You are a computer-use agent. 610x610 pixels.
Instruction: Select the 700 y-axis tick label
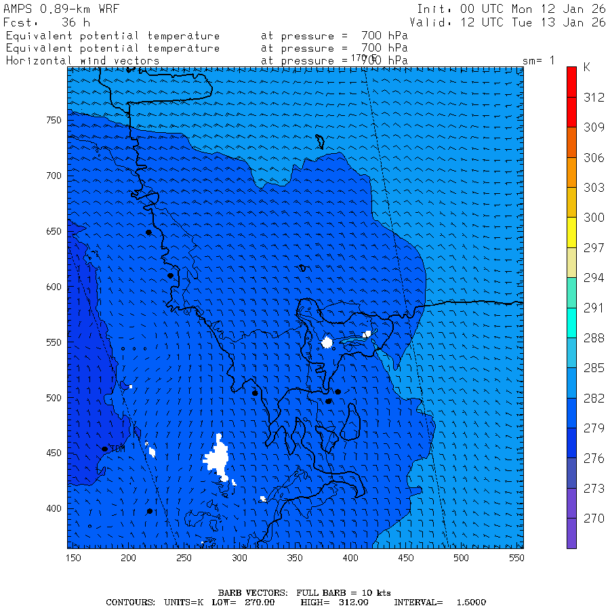[x=54, y=176]
